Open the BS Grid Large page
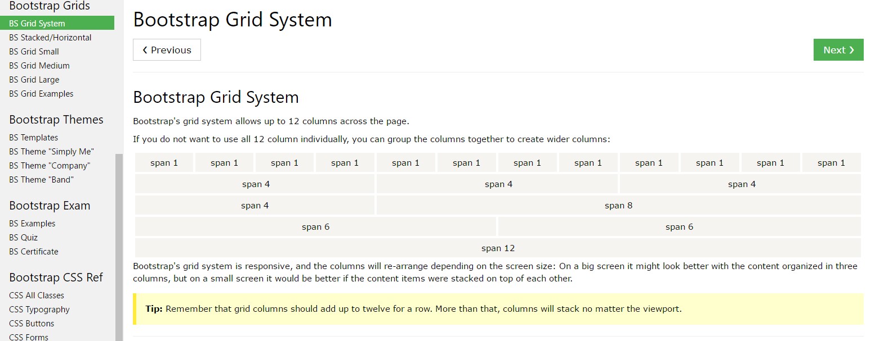This screenshot has height=341, width=875. coord(34,79)
